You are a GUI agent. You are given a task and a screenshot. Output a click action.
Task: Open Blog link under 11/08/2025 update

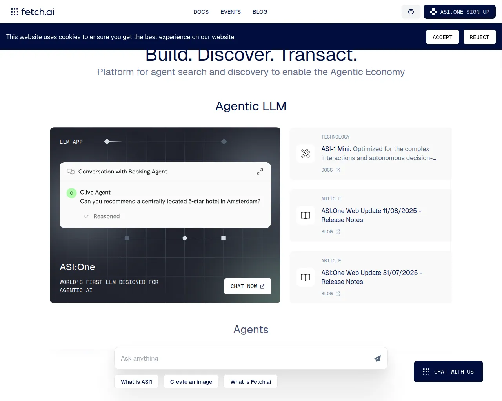[331, 232]
